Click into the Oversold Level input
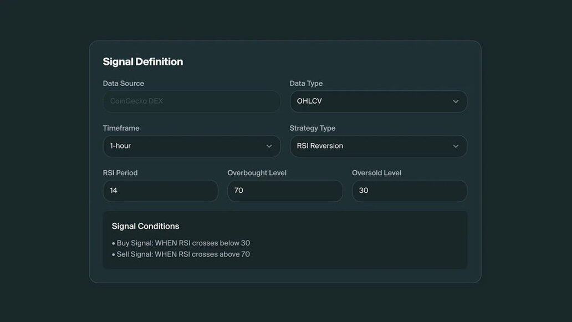 click(409, 191)
